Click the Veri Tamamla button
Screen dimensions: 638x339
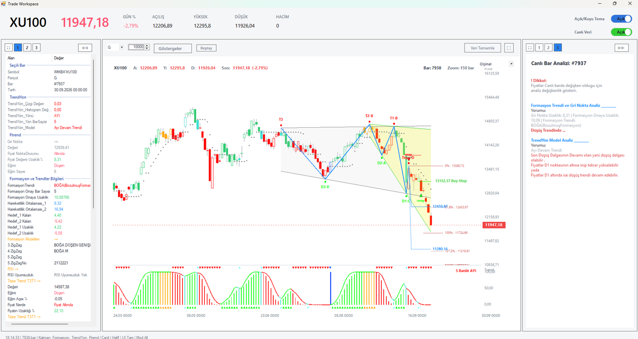482,48
